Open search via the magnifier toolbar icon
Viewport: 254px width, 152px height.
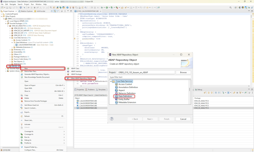(230, 7)
